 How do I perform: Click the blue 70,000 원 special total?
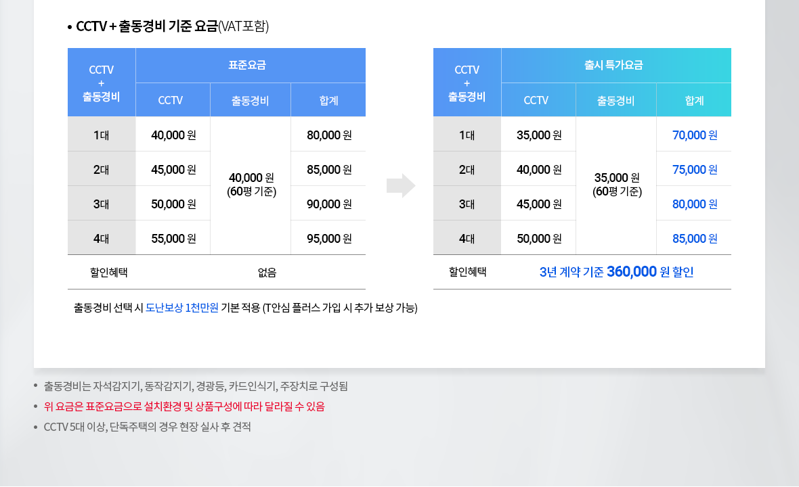[694, 135]
